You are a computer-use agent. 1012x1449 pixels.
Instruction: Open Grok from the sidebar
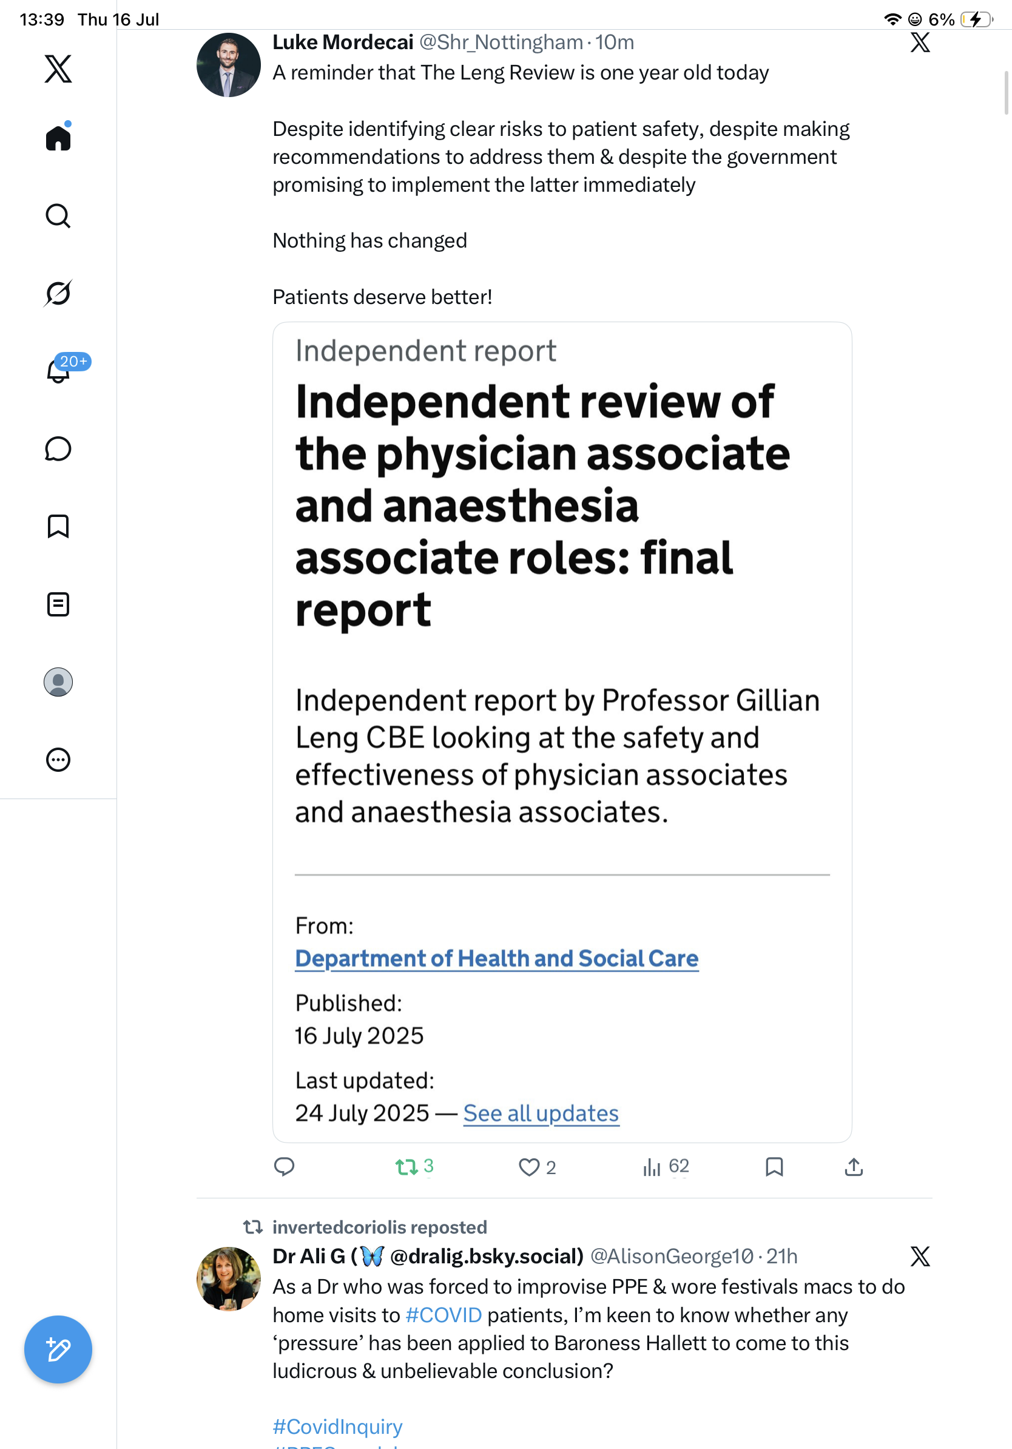point(58,293)
